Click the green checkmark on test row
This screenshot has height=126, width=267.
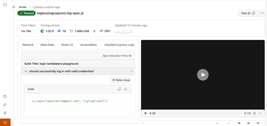coord(26,71)
